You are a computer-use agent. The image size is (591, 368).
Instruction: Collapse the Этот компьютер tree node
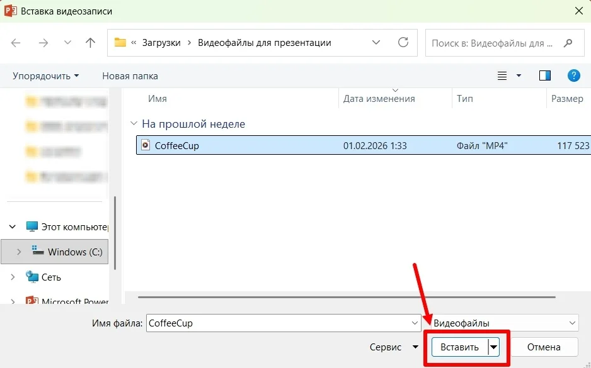[13, 226]
